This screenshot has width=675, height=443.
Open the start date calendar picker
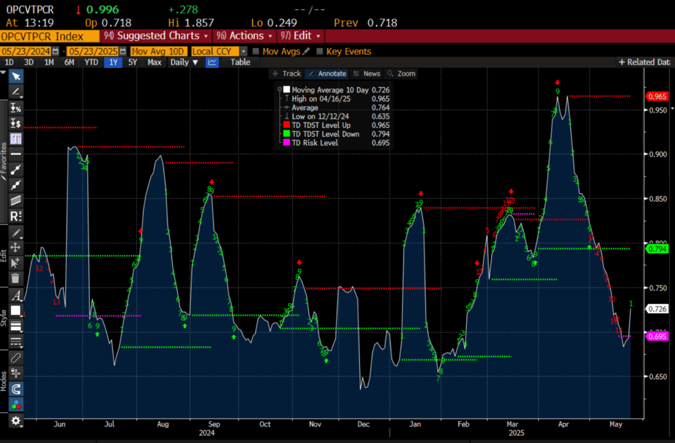tap(55, 51)
